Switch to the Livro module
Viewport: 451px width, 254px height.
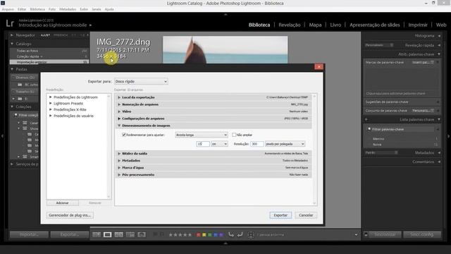click(335, 25)
